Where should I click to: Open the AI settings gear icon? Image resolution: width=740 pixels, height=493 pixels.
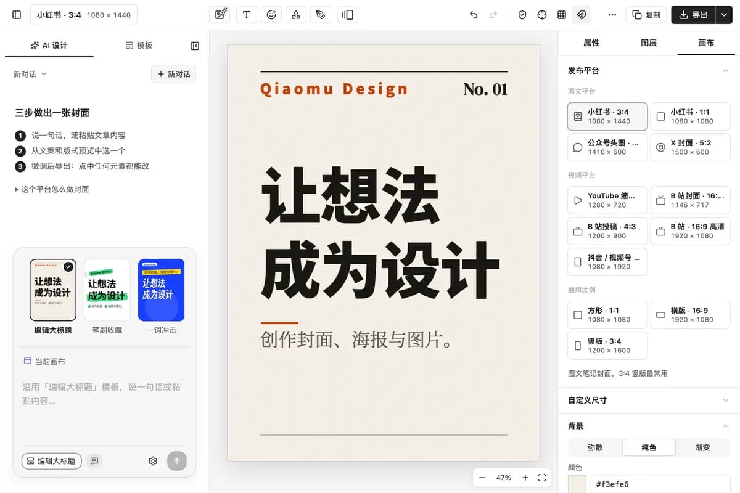pyautogui.click(x=153, y=461)
